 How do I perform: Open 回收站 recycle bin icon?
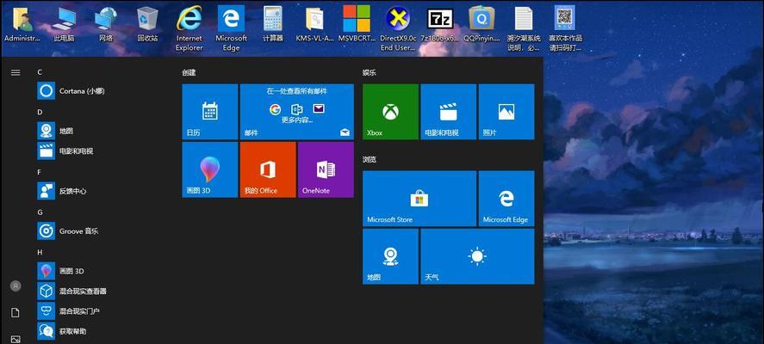point(147,24)
